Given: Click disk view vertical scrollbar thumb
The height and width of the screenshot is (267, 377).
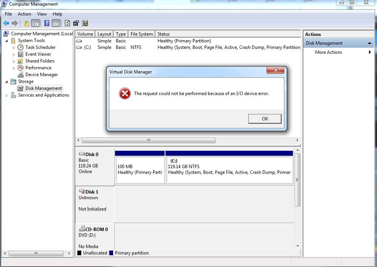Looking at the screenshot, I should (x=297, y=180).
